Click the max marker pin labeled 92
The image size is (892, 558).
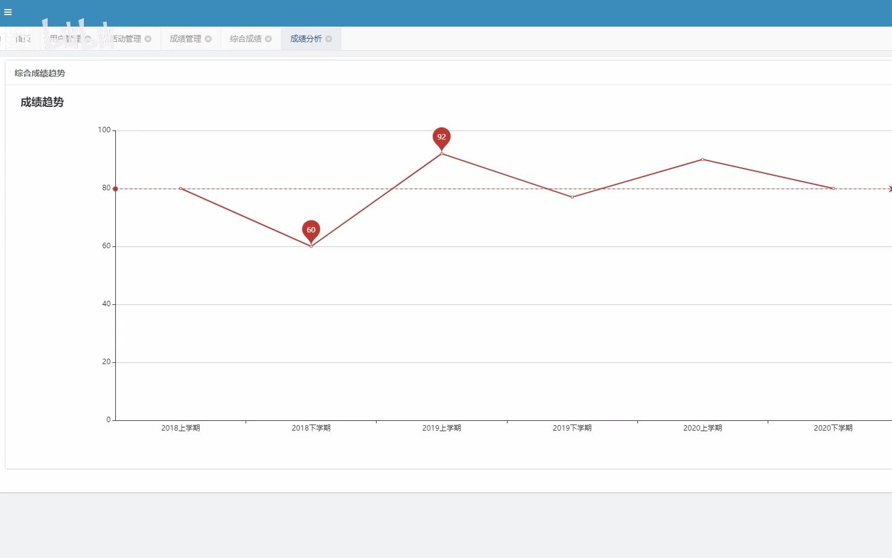click(442, 138)
